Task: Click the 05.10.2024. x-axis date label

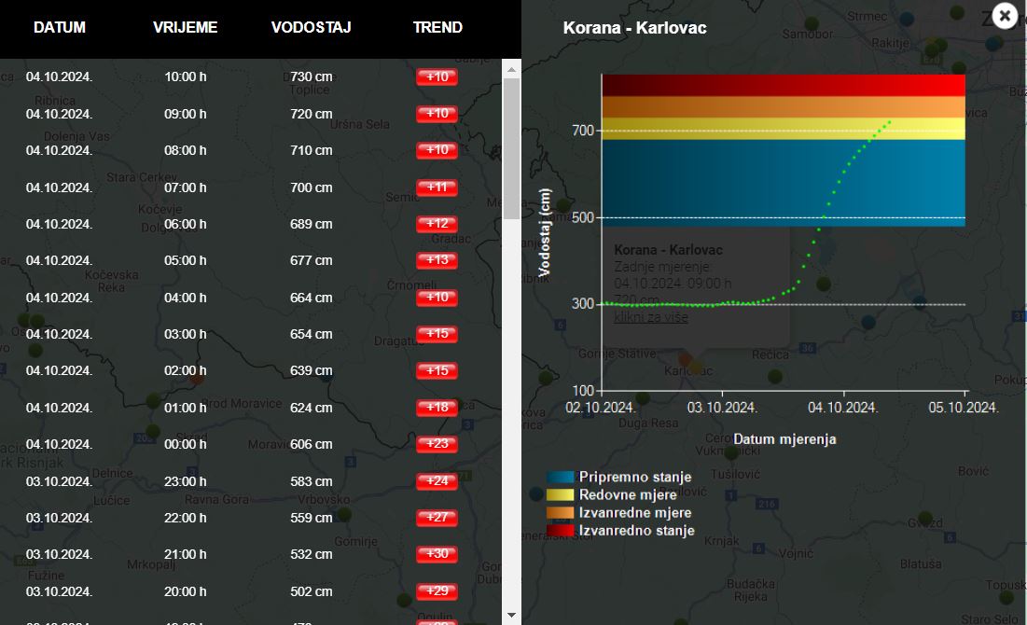Action: [x=964, y=408]
